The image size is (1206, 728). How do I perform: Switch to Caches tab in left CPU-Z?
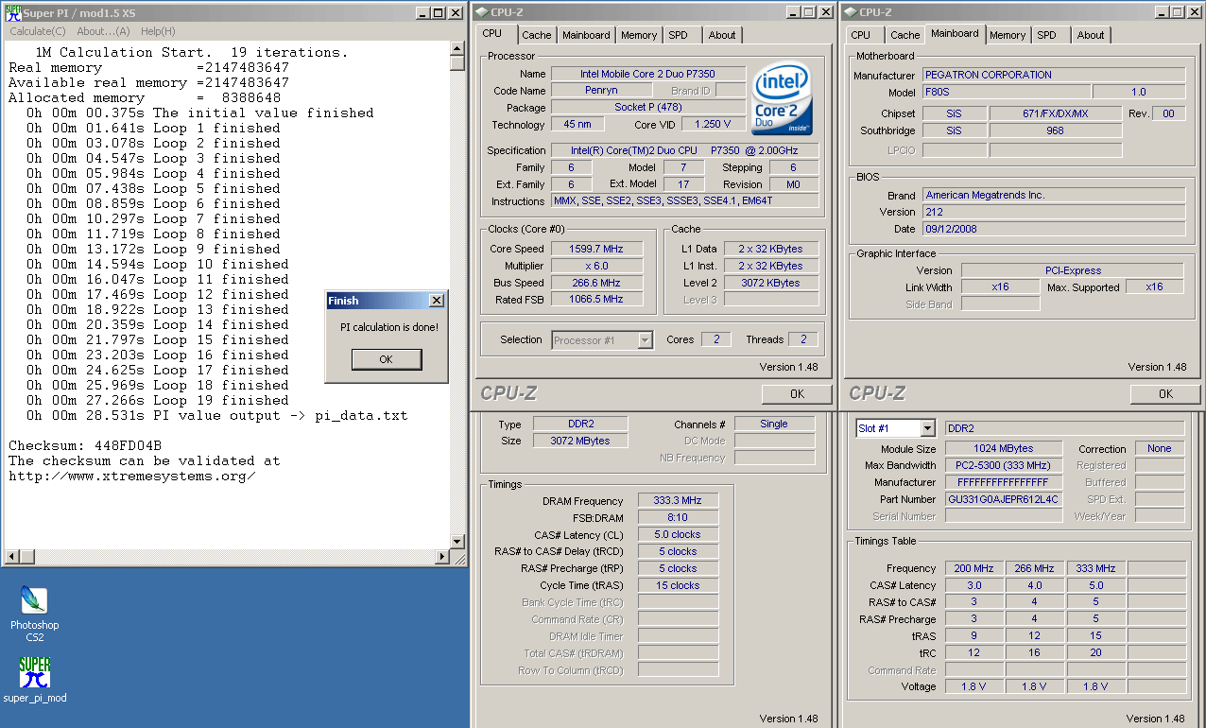tap(537, 35)
